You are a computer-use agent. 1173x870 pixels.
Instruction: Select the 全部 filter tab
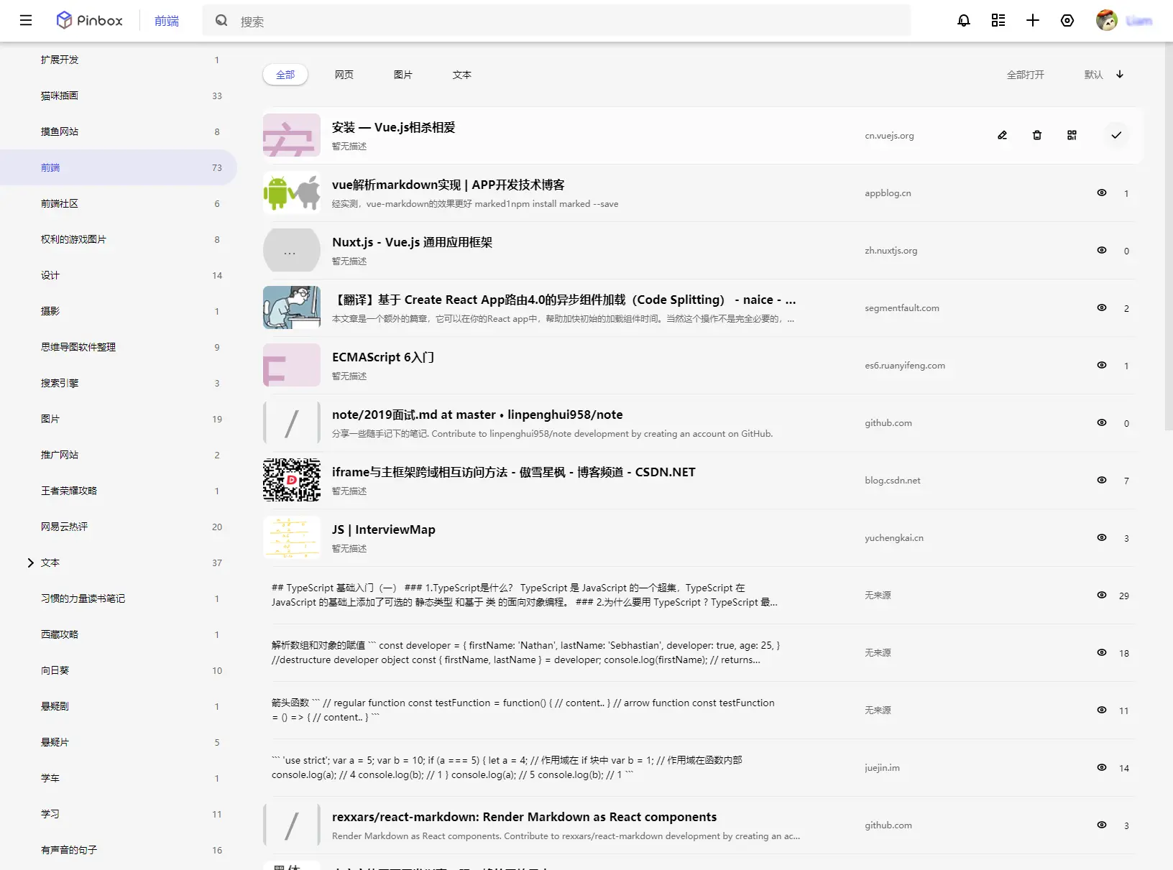point(285,75)
